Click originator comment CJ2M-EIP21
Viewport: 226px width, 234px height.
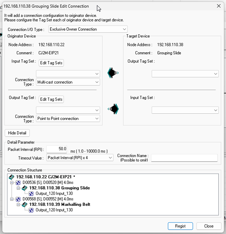(49, 53)
